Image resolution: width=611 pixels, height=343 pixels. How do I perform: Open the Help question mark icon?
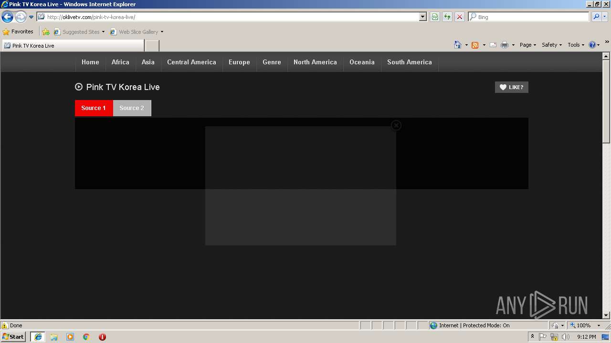pyautogui.click(x=592, y=45)
